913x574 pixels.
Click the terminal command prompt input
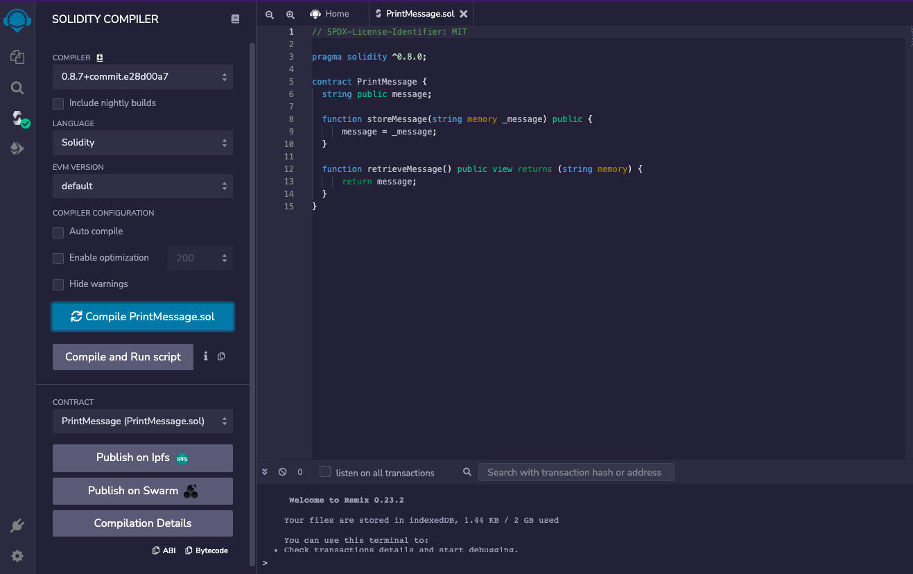pyautogui.click(x=586, y=563)
